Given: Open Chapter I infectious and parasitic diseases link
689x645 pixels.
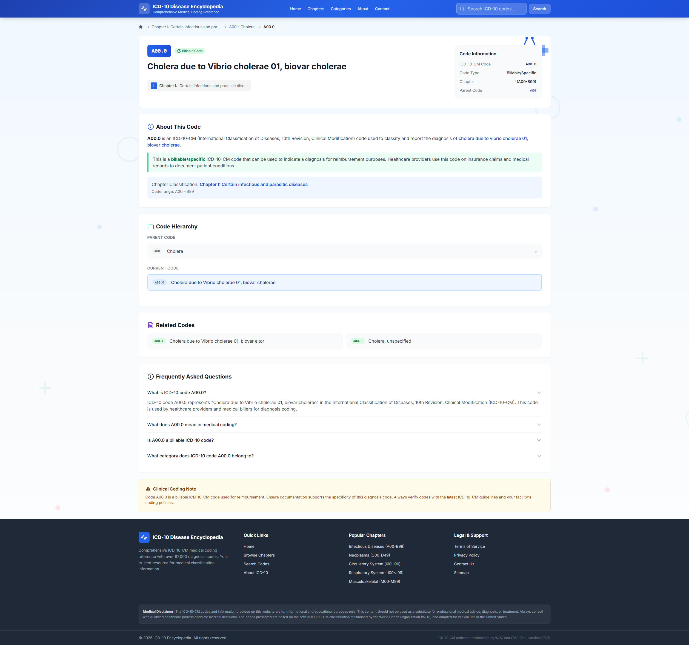Looking at the screenshot, I should [253, 184].
